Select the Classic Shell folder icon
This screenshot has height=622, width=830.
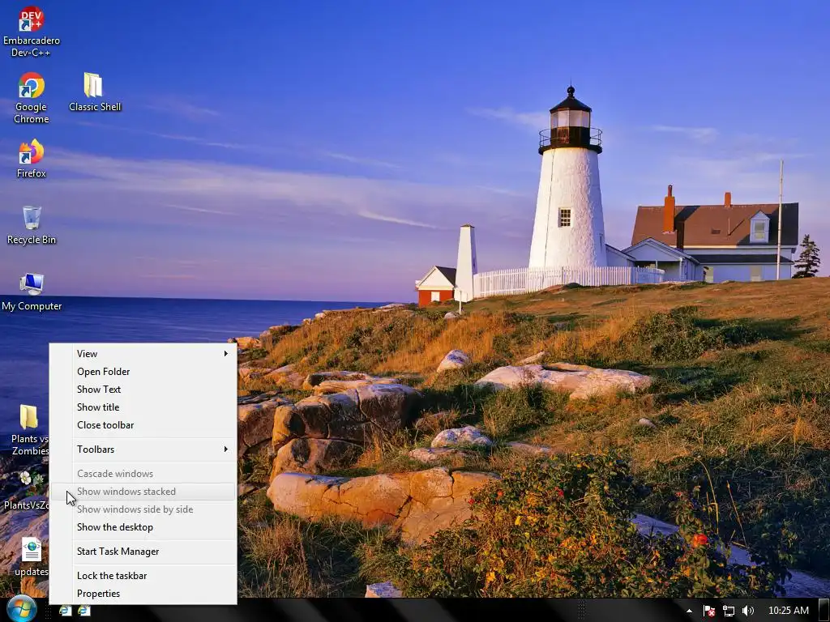click(x=95, y=92)
